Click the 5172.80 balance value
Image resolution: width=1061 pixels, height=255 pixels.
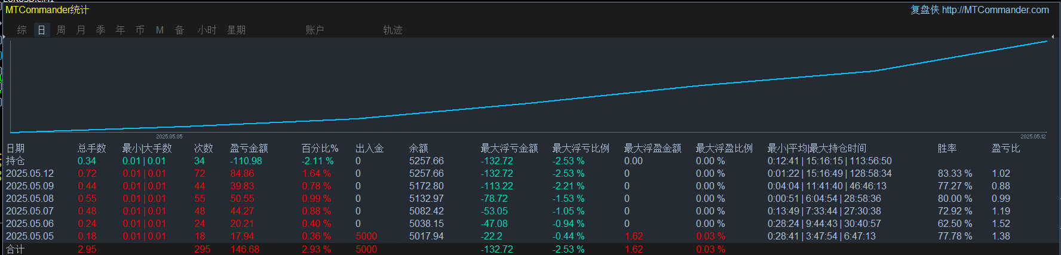[427, 186]
